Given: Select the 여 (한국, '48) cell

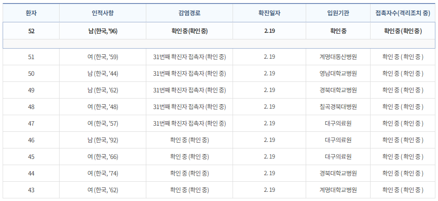Looking at the screenshot, I should coord(103,107).
